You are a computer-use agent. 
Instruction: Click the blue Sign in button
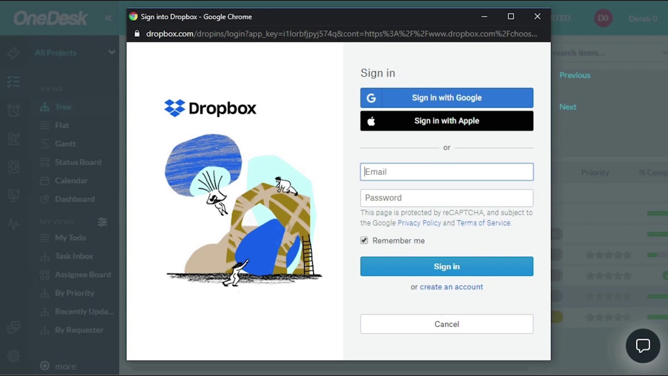(x=447, y=266)
